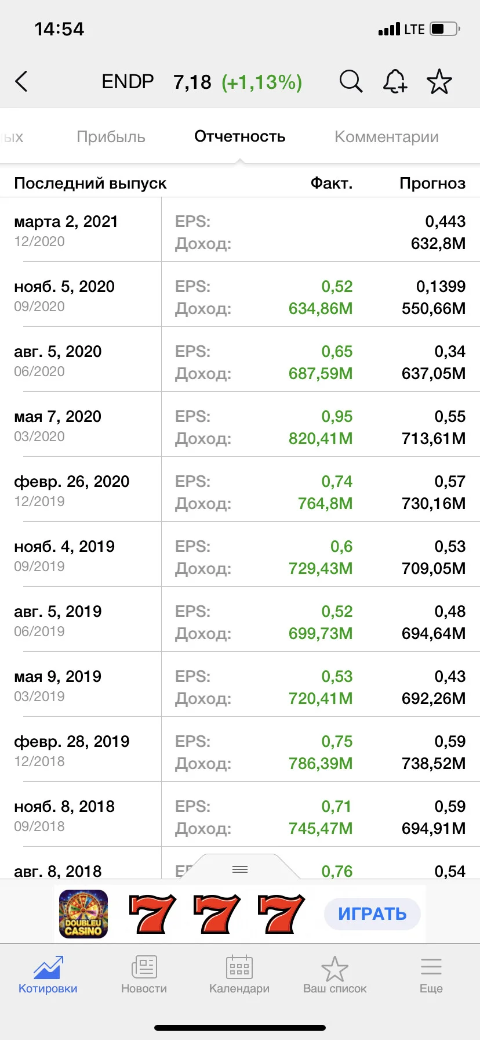Tap the Последний выпуск column header
The width and height of the screenshot is (480, 1040).
point(90,183)
